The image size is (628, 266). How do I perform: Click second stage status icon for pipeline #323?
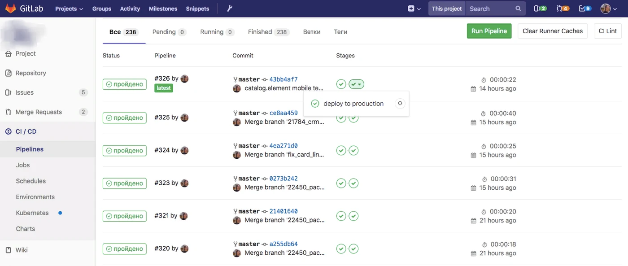(x=354, y=183)
